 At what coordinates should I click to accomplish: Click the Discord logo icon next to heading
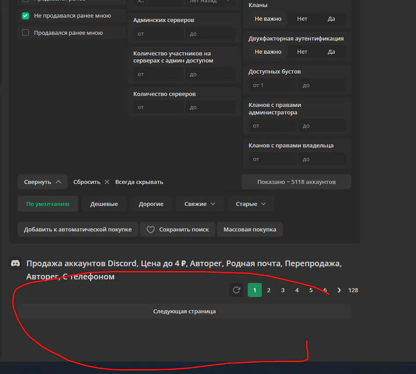[x=15, y=264]
